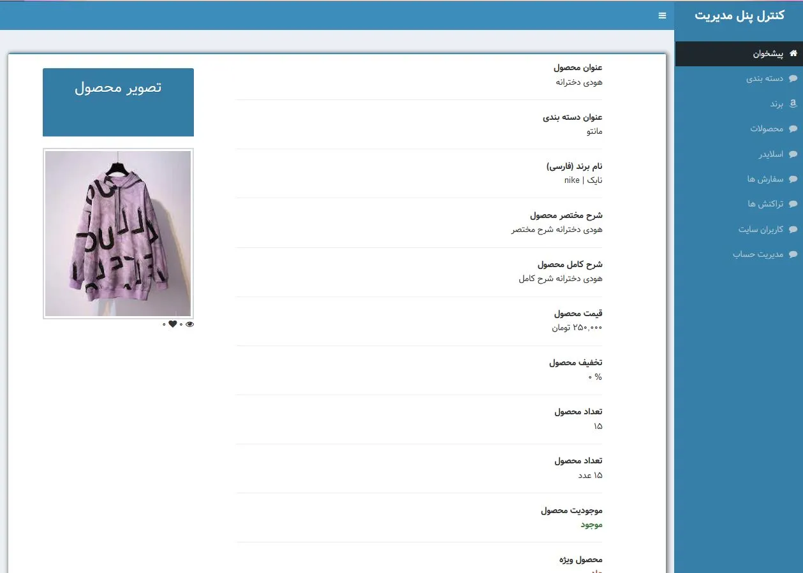Click the brand value نایک | nike

point(583,180)
